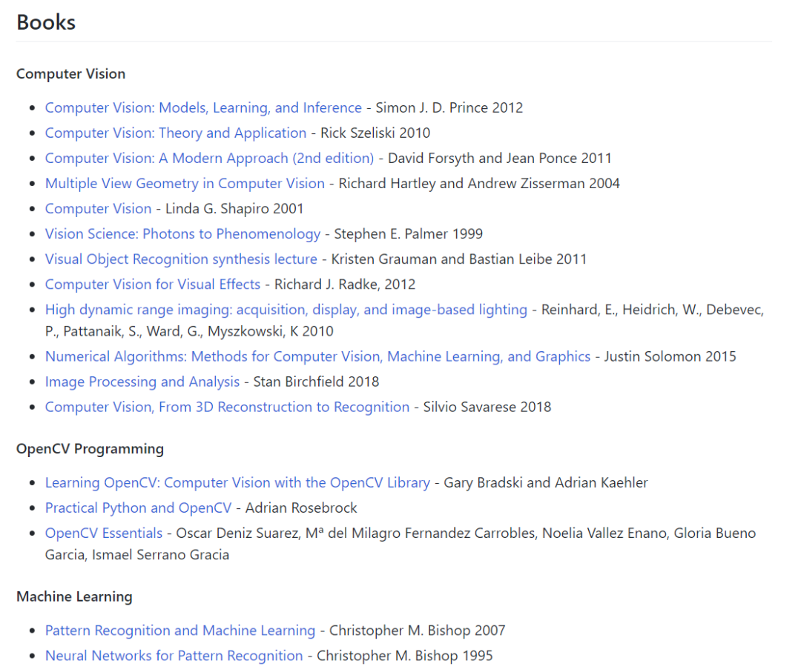801x672 pixels.
Task: Open 'Computer Vision: Theory and Application' link
Action: tap(176, 133)
